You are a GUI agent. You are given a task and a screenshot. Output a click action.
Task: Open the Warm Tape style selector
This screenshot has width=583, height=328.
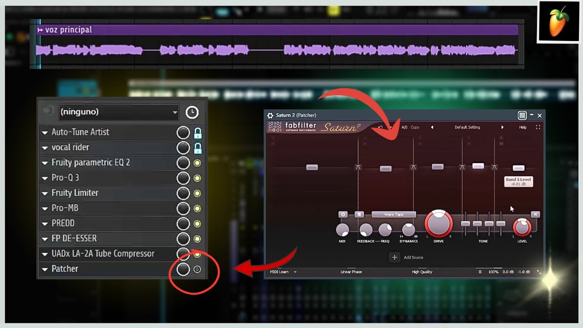pyautogui.click(x=394, y=214)
